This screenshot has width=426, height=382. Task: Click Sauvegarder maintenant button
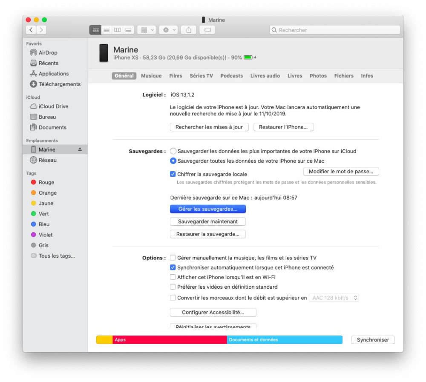point(208,221)
